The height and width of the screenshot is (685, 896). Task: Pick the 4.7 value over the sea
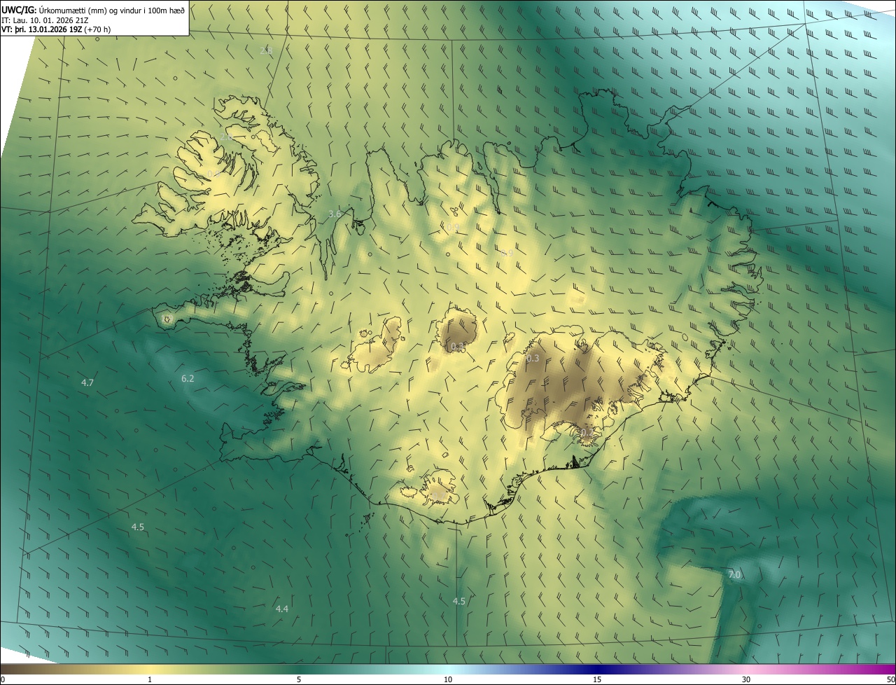pos(87,382)
